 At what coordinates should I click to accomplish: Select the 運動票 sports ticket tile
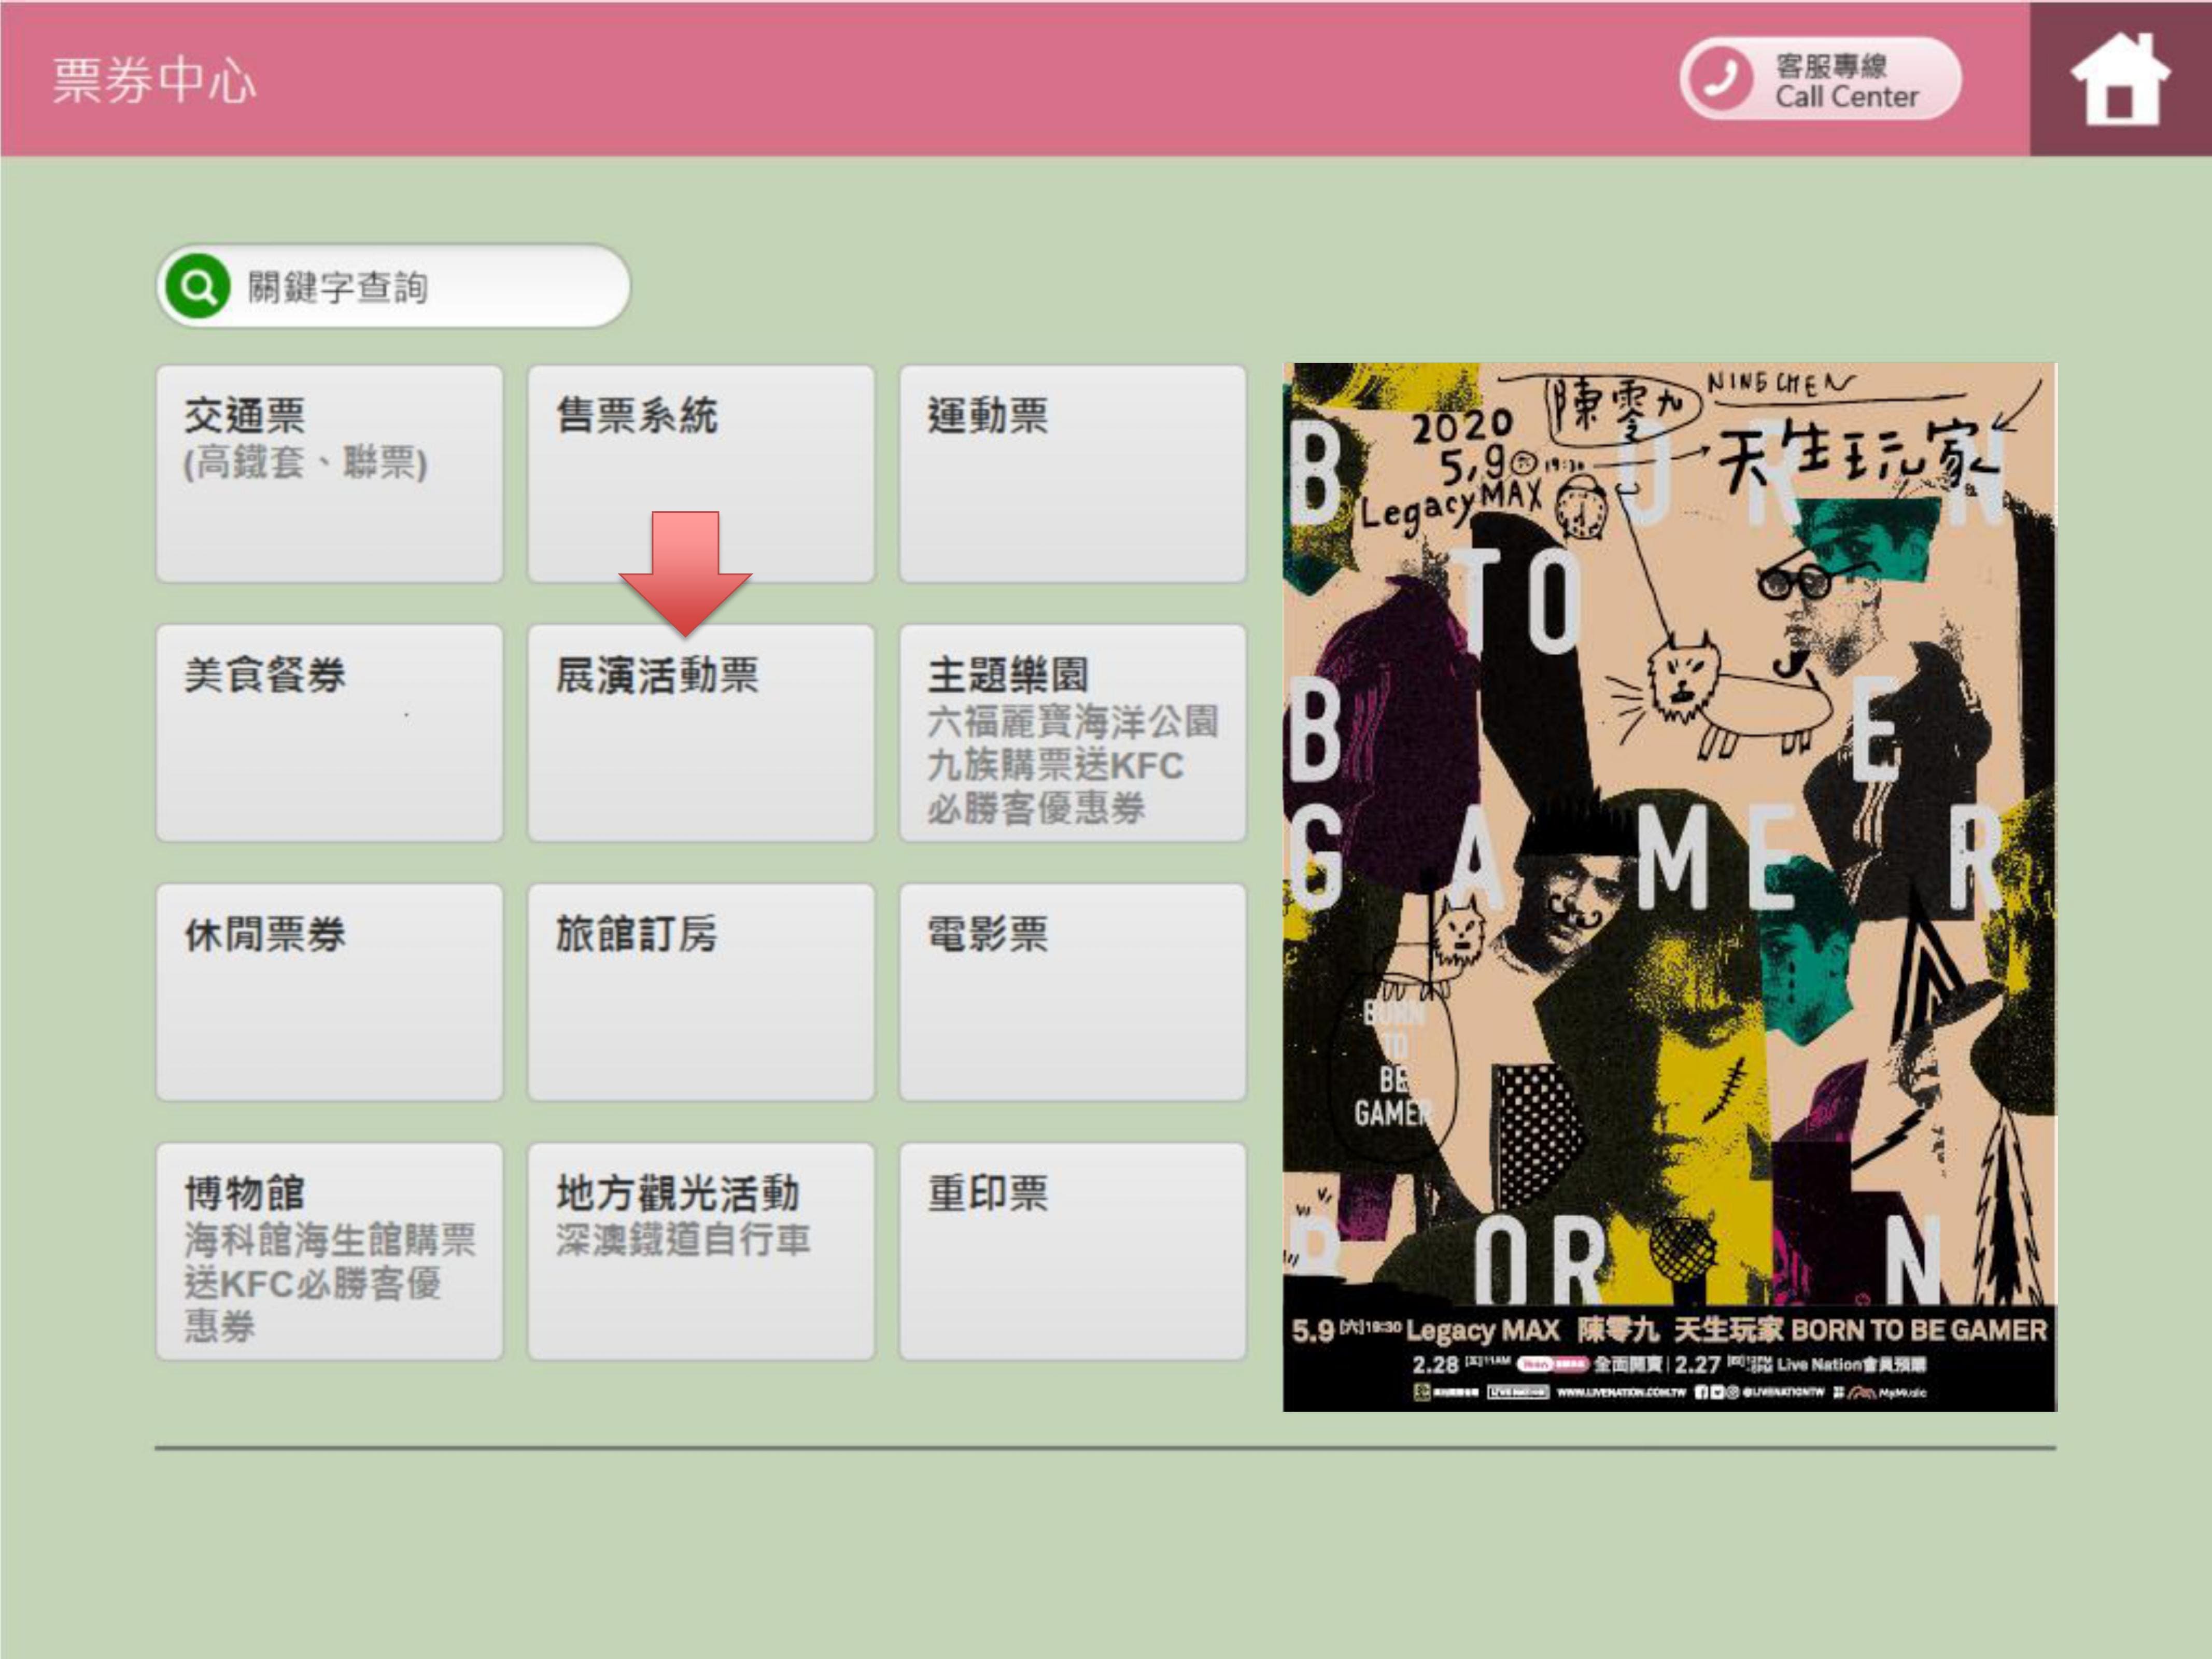(1072, 473)
